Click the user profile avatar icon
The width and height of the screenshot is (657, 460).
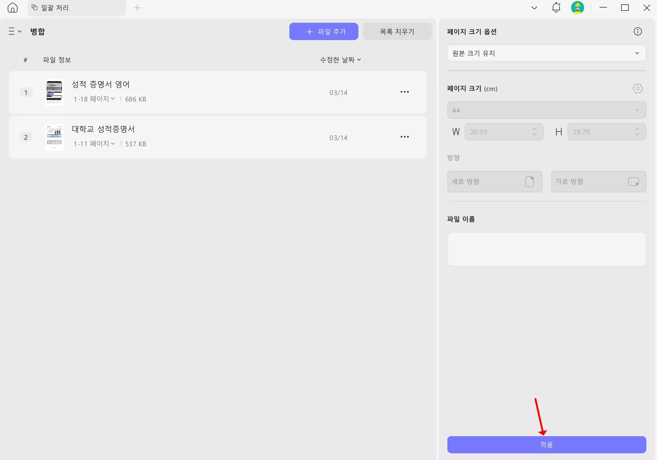[x=577, y=7]
